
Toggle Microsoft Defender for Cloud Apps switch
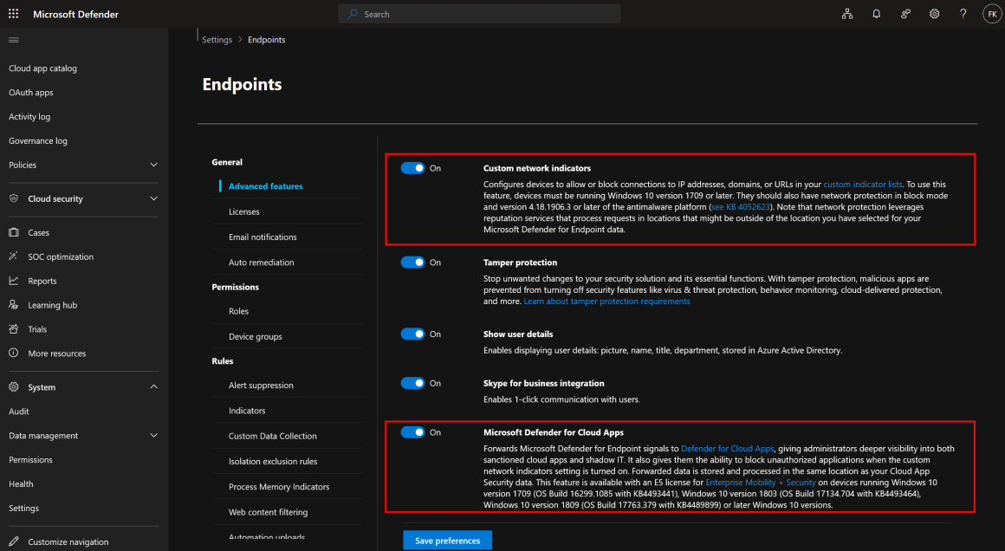coord(412,432)
